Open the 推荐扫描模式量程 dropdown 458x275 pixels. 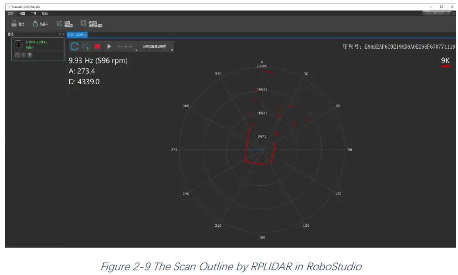156,46
